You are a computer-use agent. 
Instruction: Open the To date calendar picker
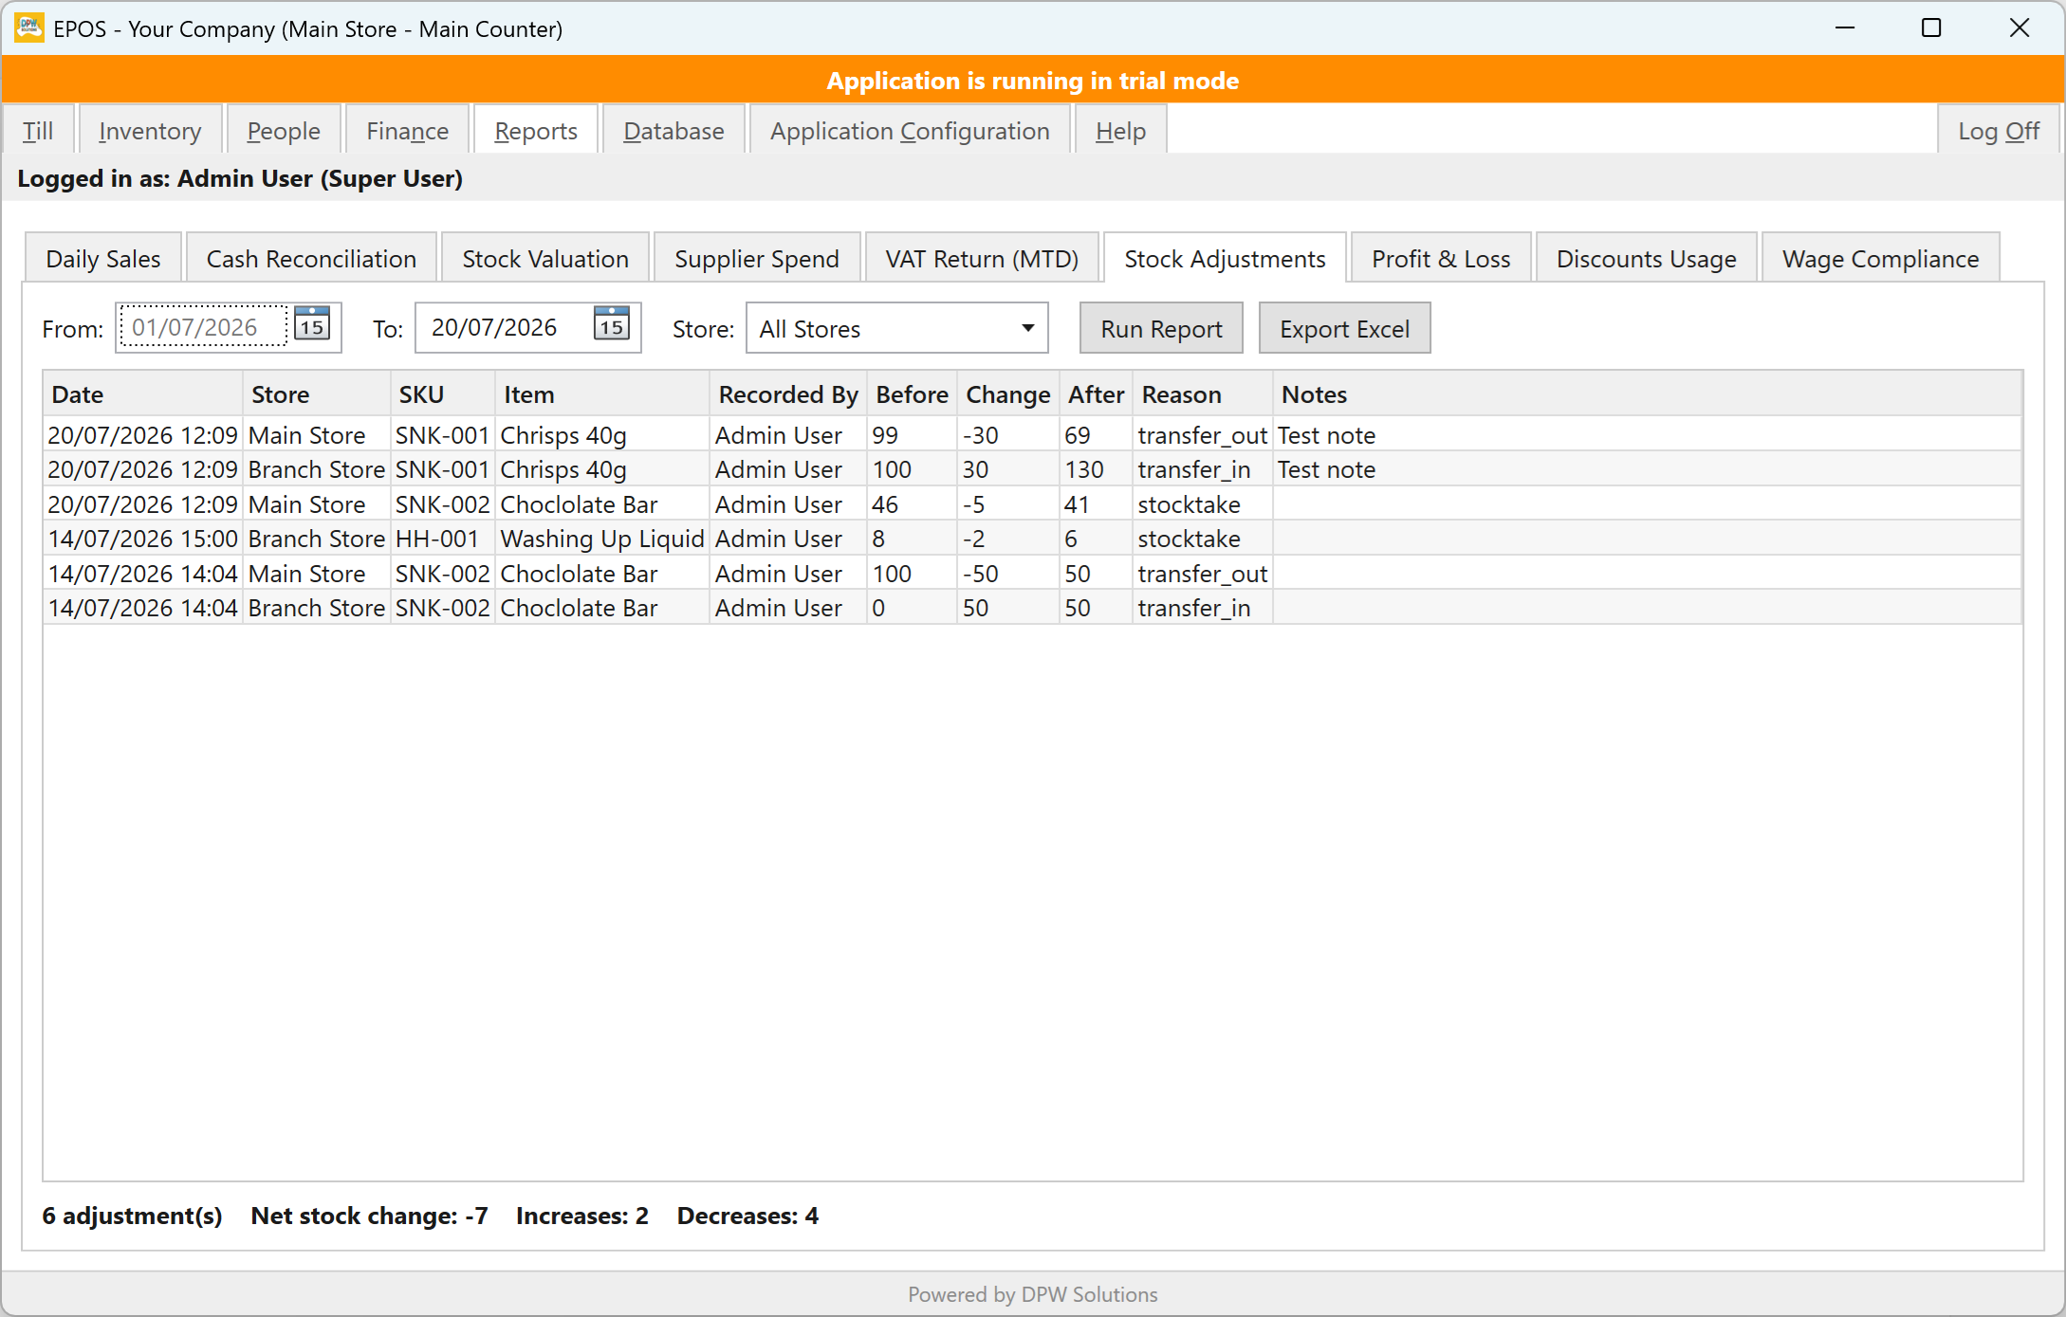(612, 325)
